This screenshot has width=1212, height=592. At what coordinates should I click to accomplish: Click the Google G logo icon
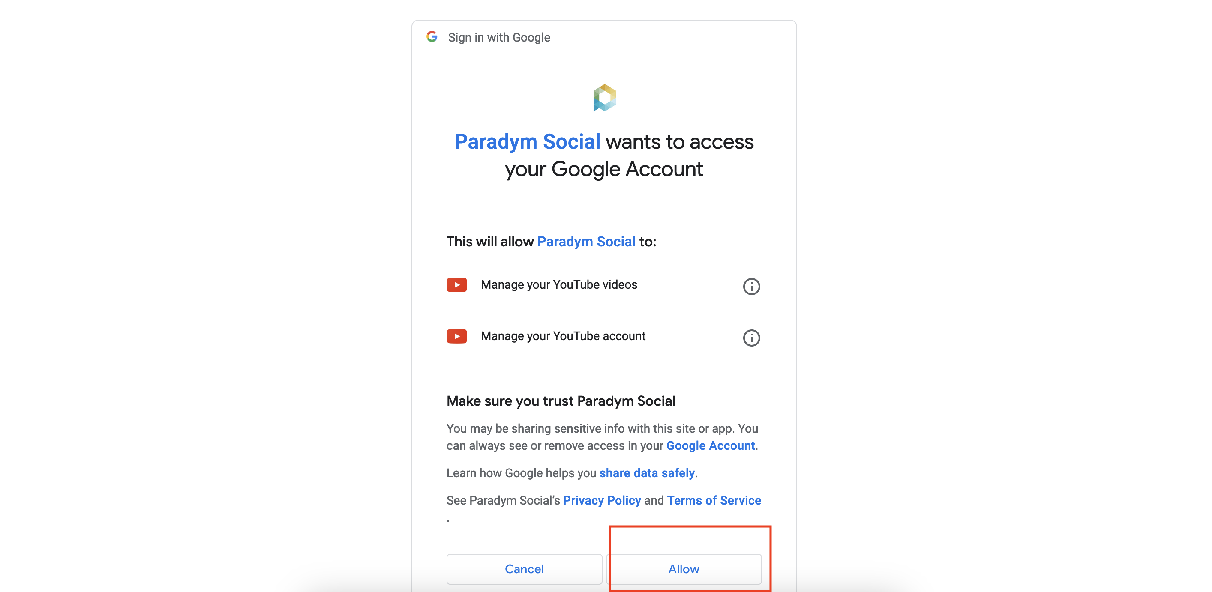tap(432, 37)
